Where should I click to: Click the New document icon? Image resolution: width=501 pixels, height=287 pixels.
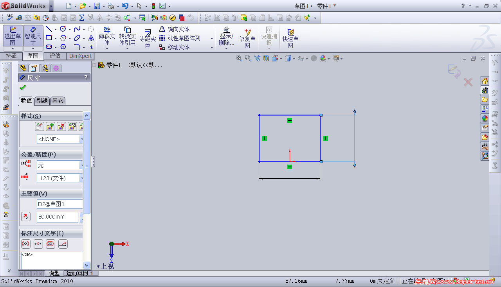68,6
